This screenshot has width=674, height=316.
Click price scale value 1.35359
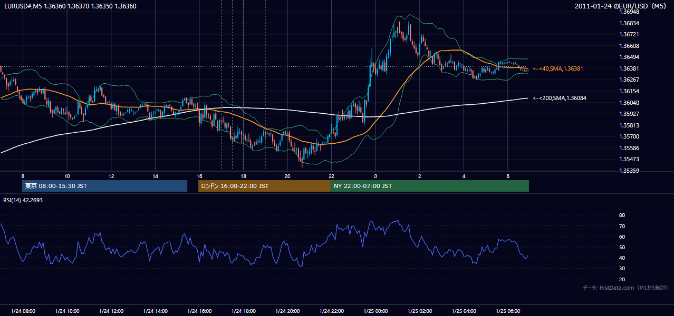coord(629,171)
